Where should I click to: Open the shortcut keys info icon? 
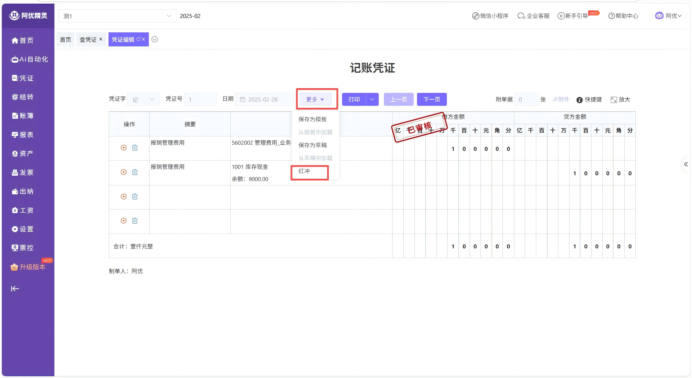579,100
